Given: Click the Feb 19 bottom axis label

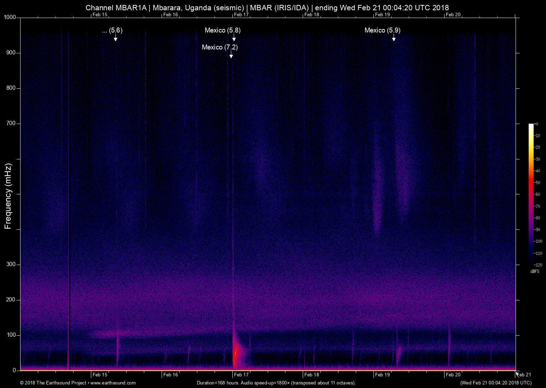Looking at the screenshot, I should (x=382, y=374).
